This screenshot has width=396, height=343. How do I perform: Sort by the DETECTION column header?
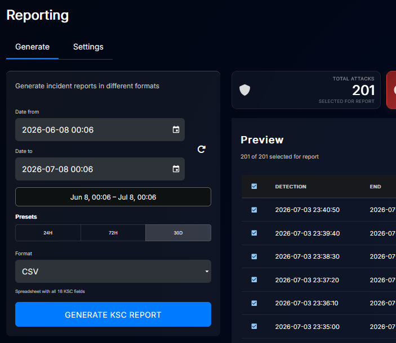pyautogui.click(x=291, y=187)
